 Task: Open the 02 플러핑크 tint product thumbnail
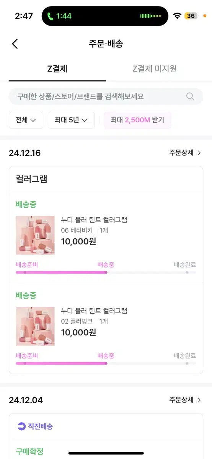(35, 326)
